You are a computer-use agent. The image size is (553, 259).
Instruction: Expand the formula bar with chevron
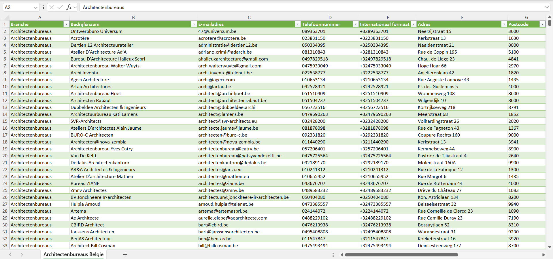click(x=547, y=7)
